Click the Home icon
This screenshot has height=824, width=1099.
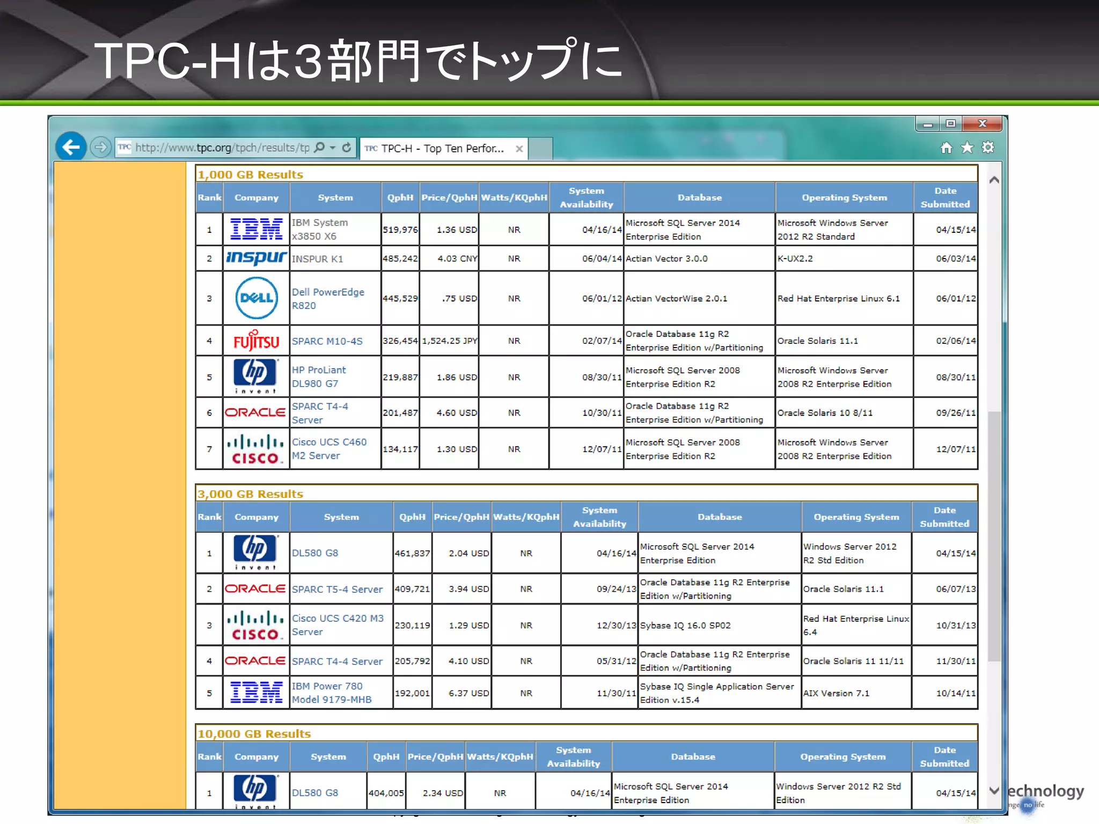[947, 148]
